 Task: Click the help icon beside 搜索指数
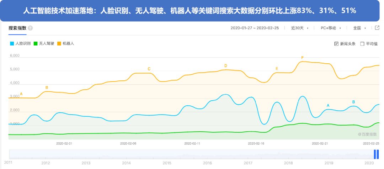point(30,28)
